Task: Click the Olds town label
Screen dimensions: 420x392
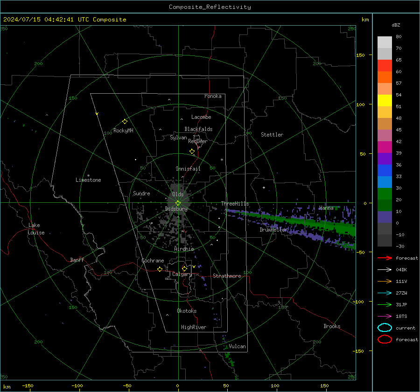Action: (178, 194)
